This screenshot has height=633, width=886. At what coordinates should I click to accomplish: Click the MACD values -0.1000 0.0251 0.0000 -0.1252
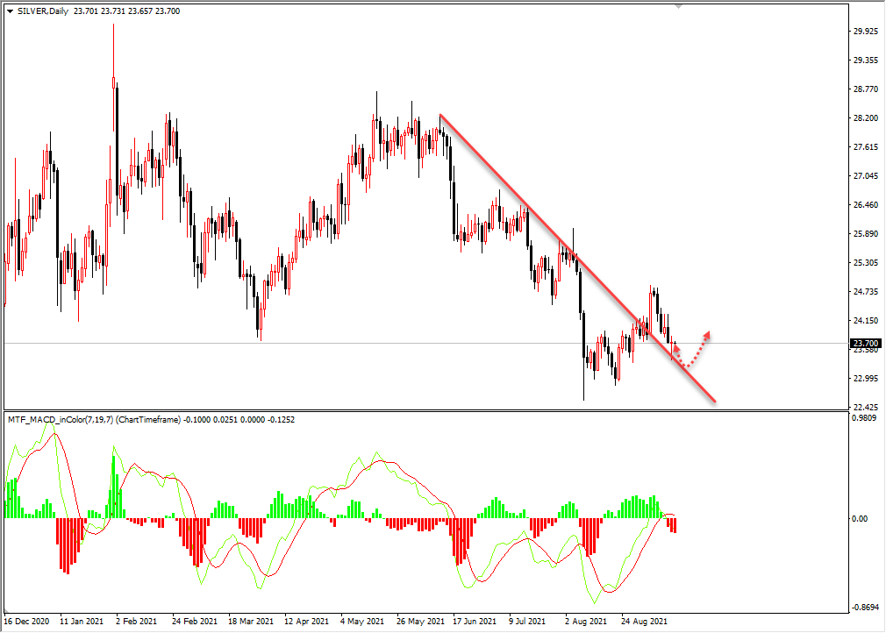click(x=239, y=420)
